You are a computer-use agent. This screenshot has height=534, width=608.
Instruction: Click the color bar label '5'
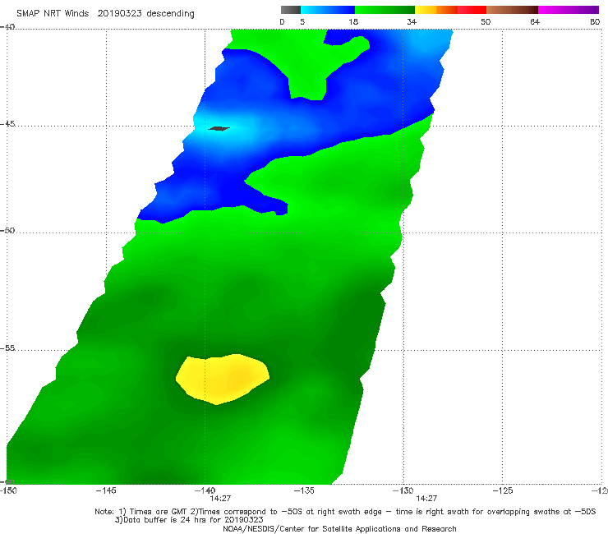(302, 22)
